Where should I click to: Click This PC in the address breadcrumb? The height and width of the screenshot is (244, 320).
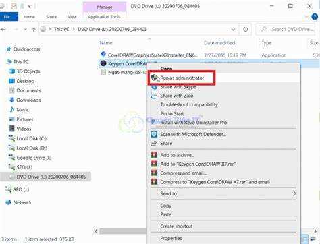pyautogui.click(x=61, y=29)
